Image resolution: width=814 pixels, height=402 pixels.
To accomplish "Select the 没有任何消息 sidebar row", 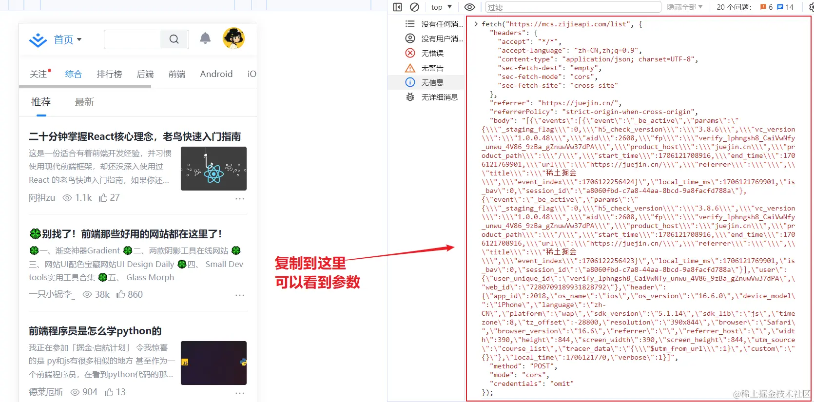I will click(x=426, y=24).
